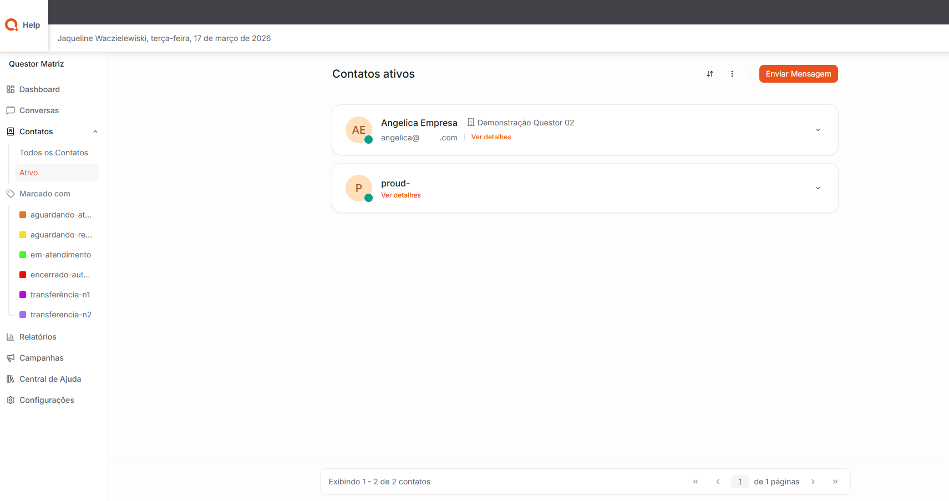The height and width of the screenshot is (501, 949).
Task: Select Todos os Contatos in the sidebar
Action: 54,153
